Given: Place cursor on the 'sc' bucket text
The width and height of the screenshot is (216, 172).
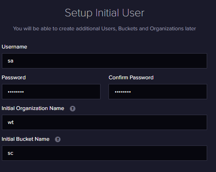Looking at the screenshot, I should tap(10, 153).
